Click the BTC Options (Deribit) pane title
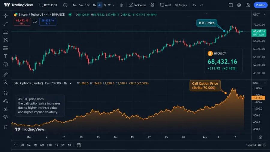This screenshot has height=152, width=270. [28, 83]
